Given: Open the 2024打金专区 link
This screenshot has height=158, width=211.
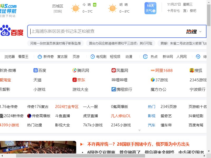Looking at the screenshot, I should (x=67, y=107).
